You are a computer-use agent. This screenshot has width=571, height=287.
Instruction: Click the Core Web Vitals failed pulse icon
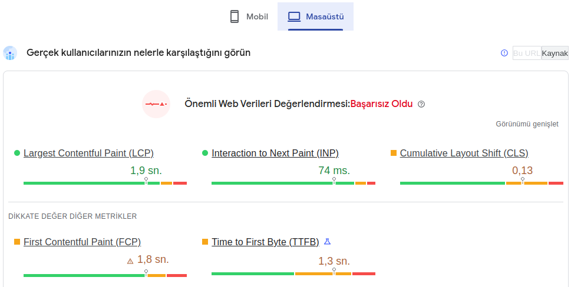156,104
